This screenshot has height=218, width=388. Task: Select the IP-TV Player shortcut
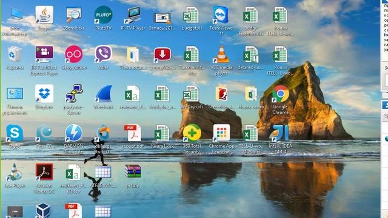133,15
